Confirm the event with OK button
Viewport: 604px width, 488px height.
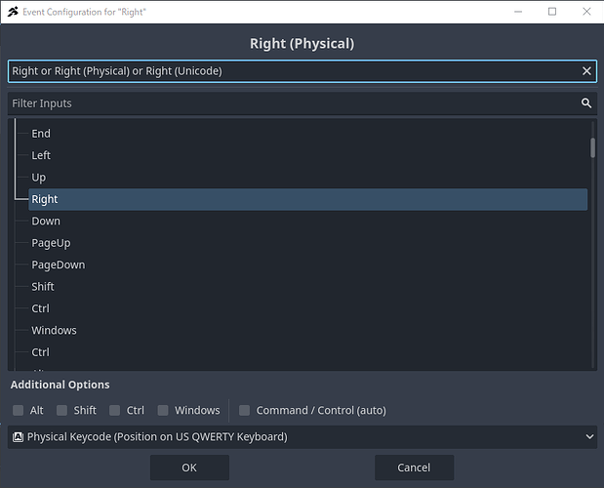coord(189,468)
